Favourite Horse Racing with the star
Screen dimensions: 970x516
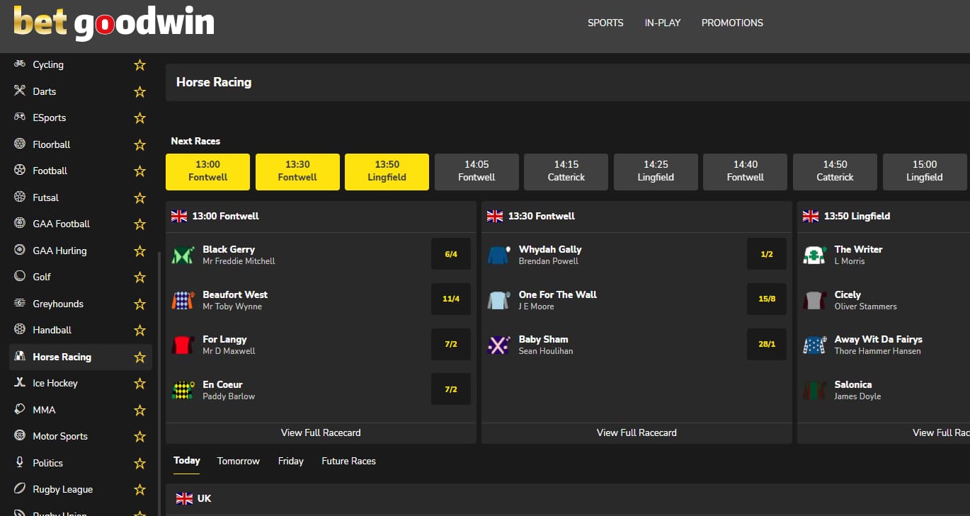point(139,357)
